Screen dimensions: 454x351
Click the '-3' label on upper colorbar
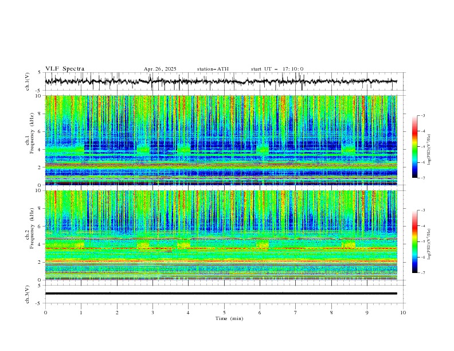pos(422,115)
